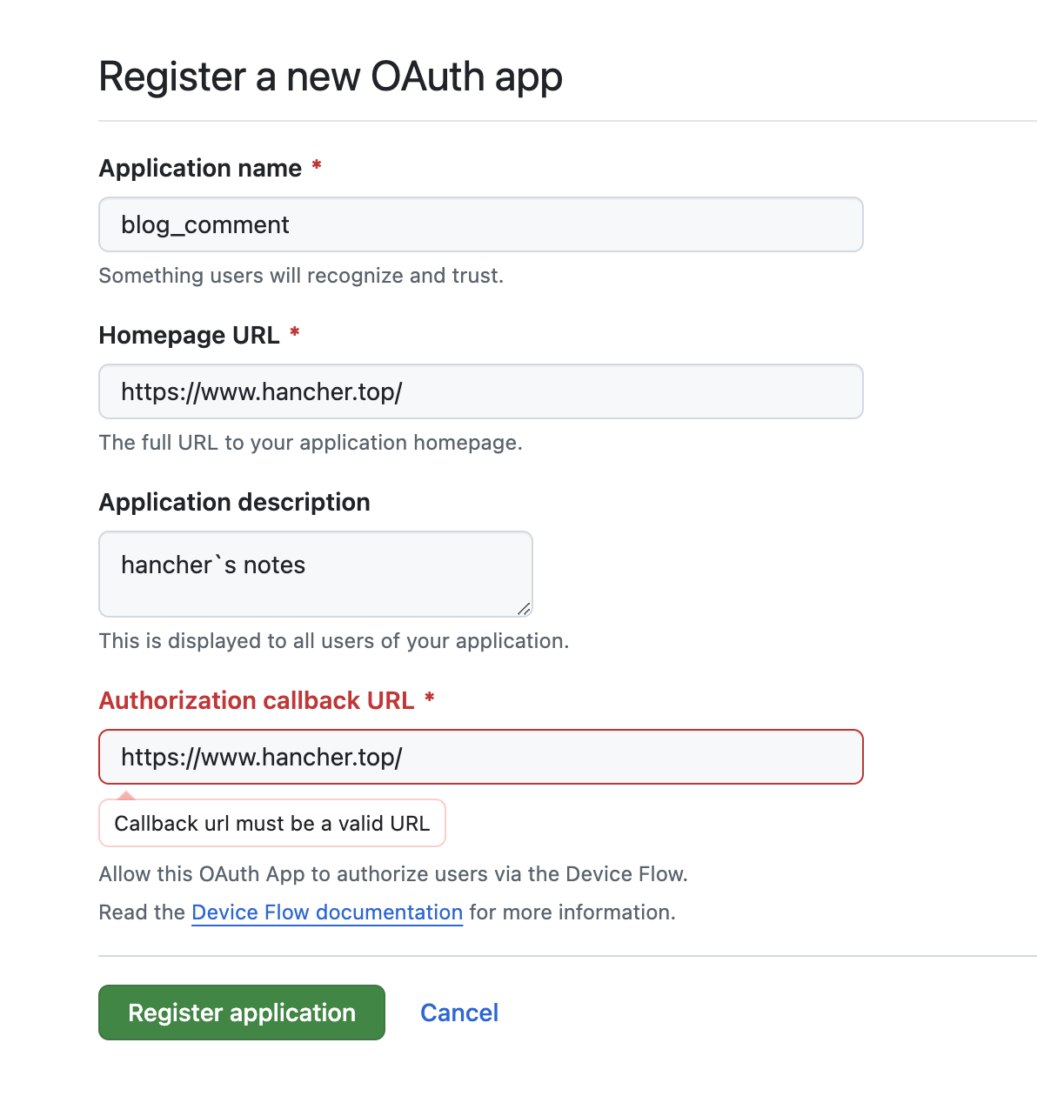
Task: Click the Homepage URL label
Action: pos(190,335)
